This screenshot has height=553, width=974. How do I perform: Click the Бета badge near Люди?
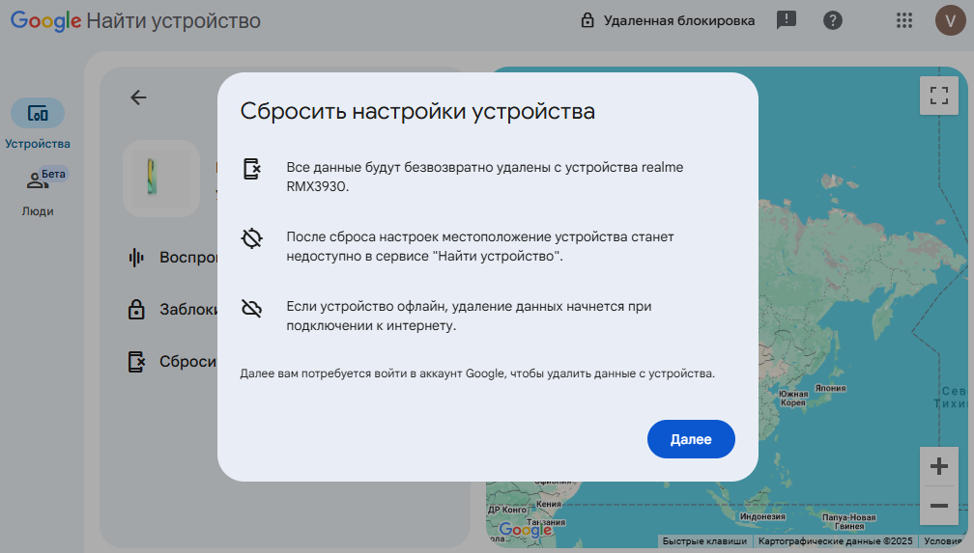53,175
